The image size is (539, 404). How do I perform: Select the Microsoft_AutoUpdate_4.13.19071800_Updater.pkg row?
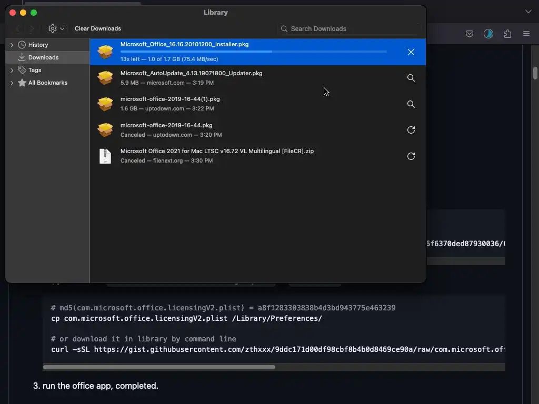(258, 78)
